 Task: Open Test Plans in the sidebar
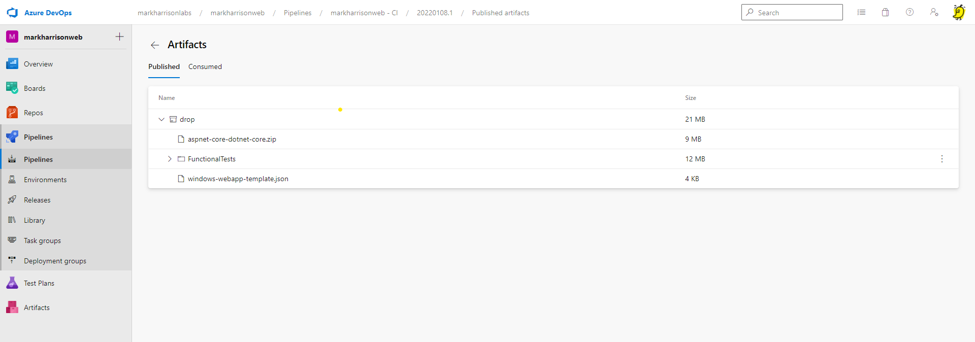click(39, 283)
